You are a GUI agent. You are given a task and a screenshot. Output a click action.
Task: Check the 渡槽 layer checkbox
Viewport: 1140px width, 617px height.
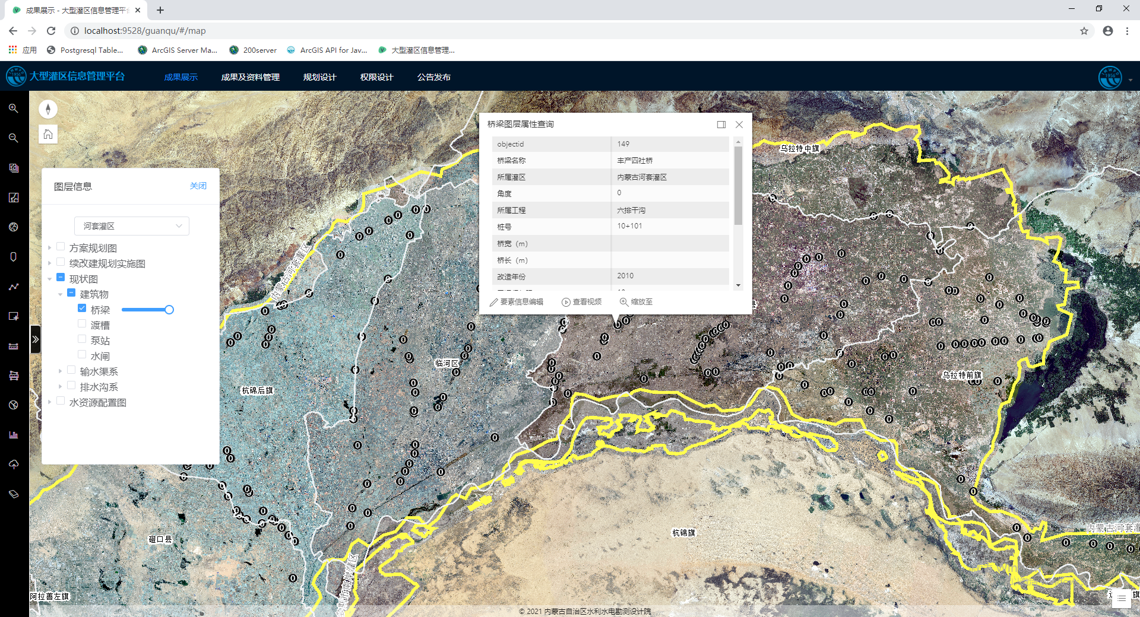tap(82, 324)
